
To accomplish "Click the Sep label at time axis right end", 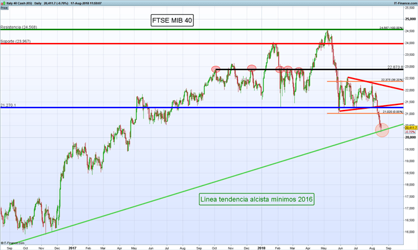I will click(x=388, y=248).
